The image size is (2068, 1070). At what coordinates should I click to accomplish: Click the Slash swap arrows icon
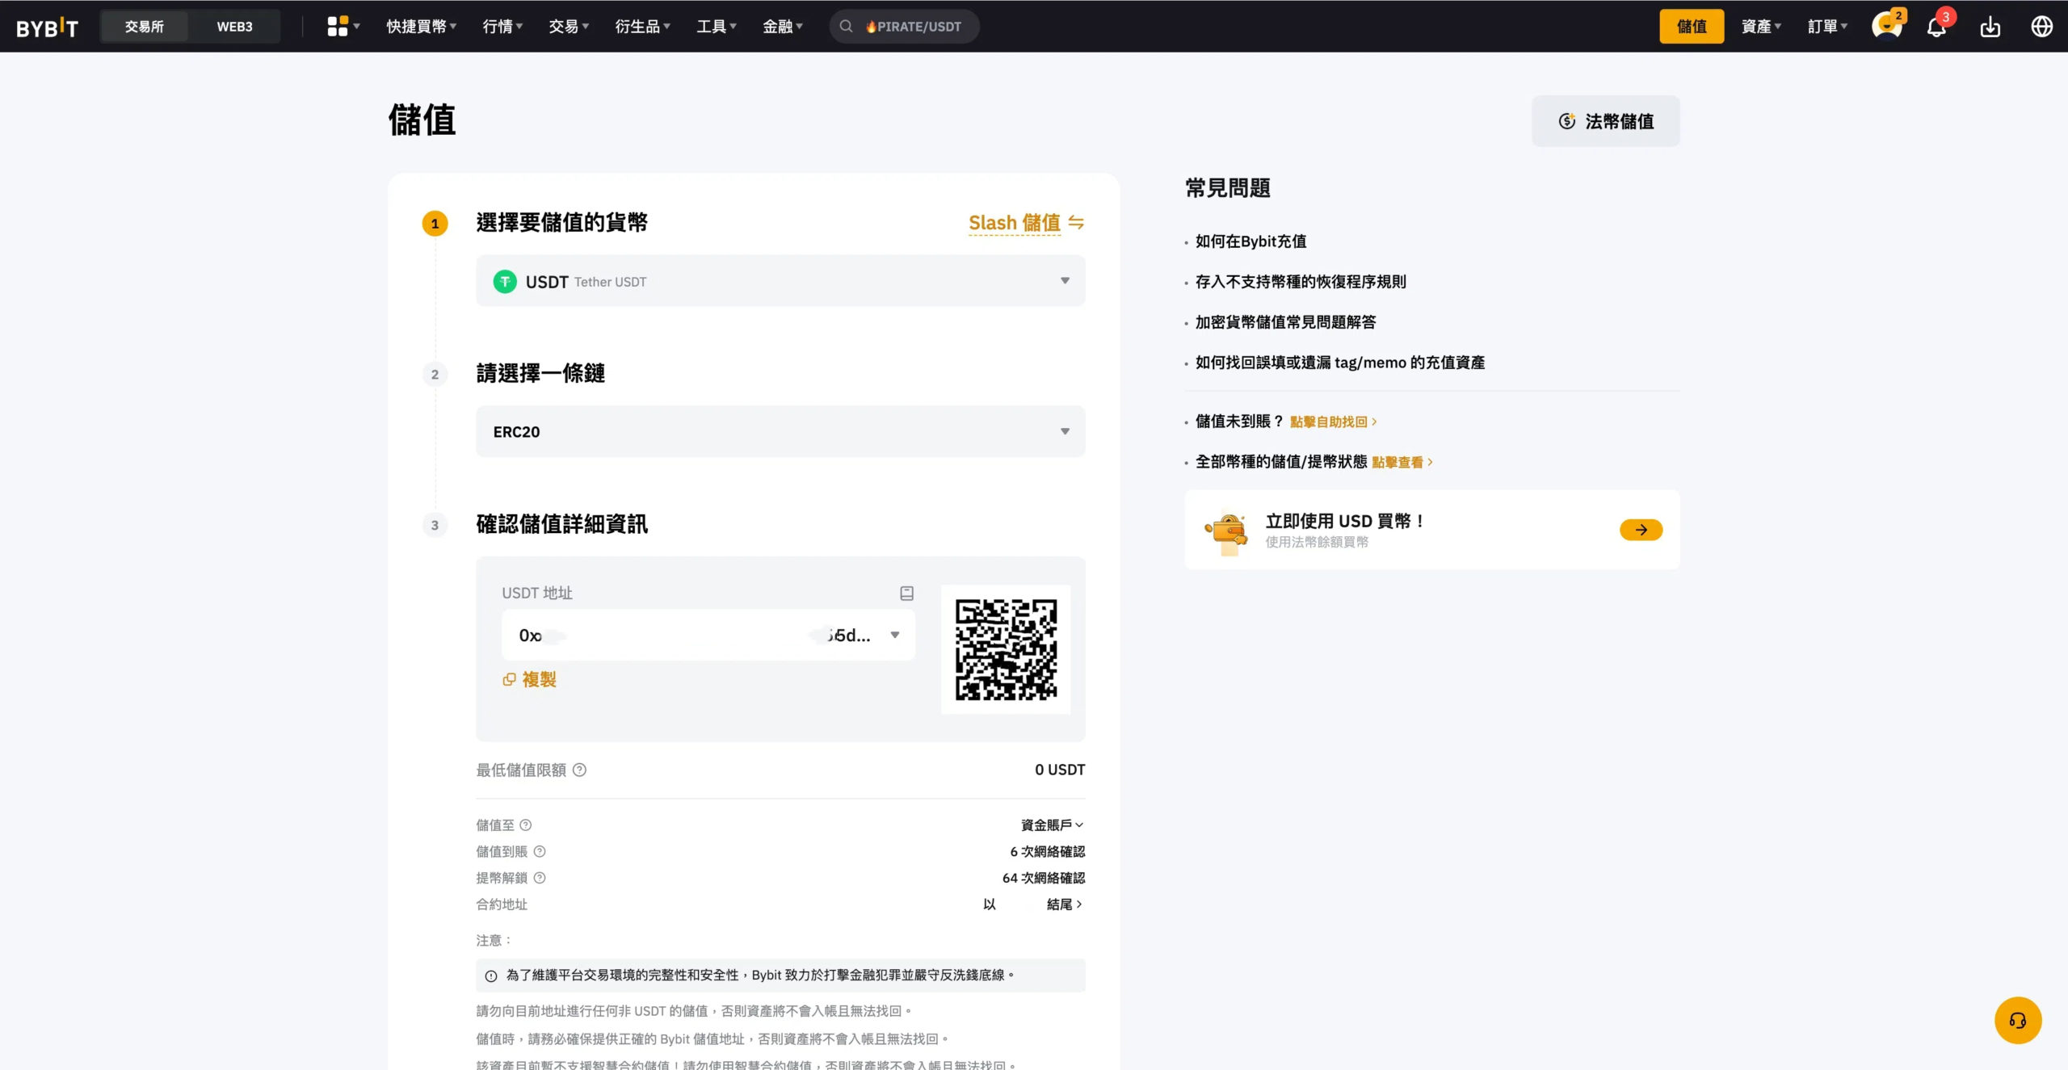(x=1076, y=222)
